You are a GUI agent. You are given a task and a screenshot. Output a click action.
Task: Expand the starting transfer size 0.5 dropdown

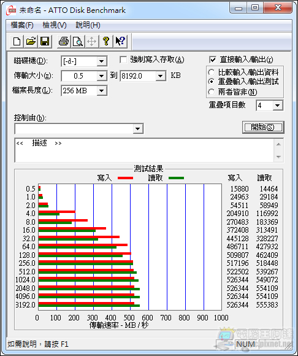(x=102, y=76)
